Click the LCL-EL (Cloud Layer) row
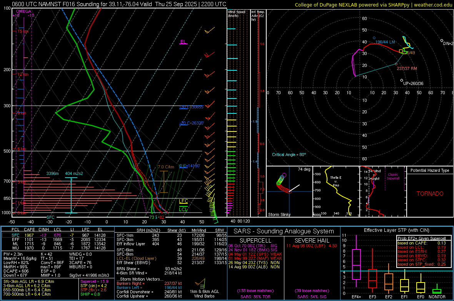The width and height of the screenshot is (454, 301). [x=172, y=258]
